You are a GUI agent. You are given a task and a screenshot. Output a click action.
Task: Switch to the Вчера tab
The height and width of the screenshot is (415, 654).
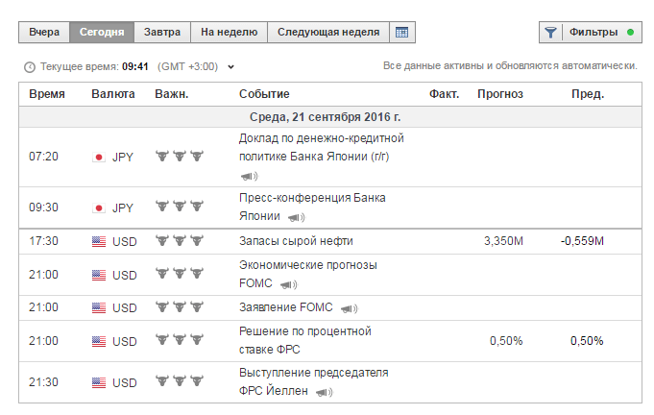coord(44,32)
